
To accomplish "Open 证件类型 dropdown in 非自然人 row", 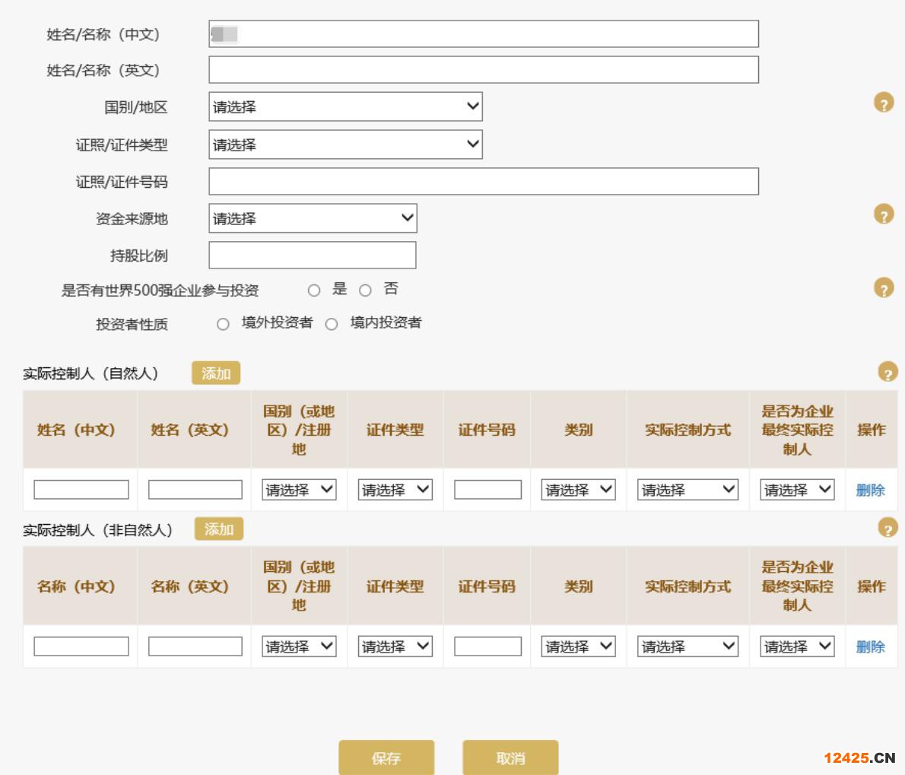I will click(395, 646).
